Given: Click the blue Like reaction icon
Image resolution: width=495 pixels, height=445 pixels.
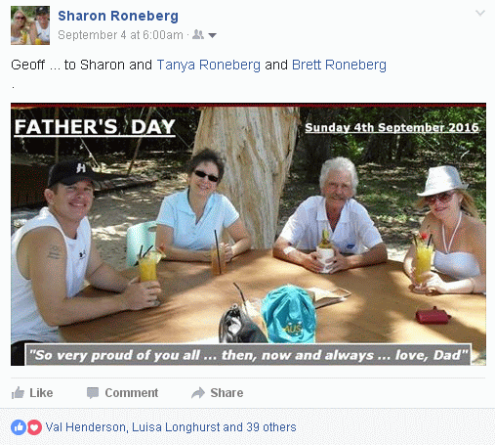Looking at the screenshot, I should pos(19,427).
